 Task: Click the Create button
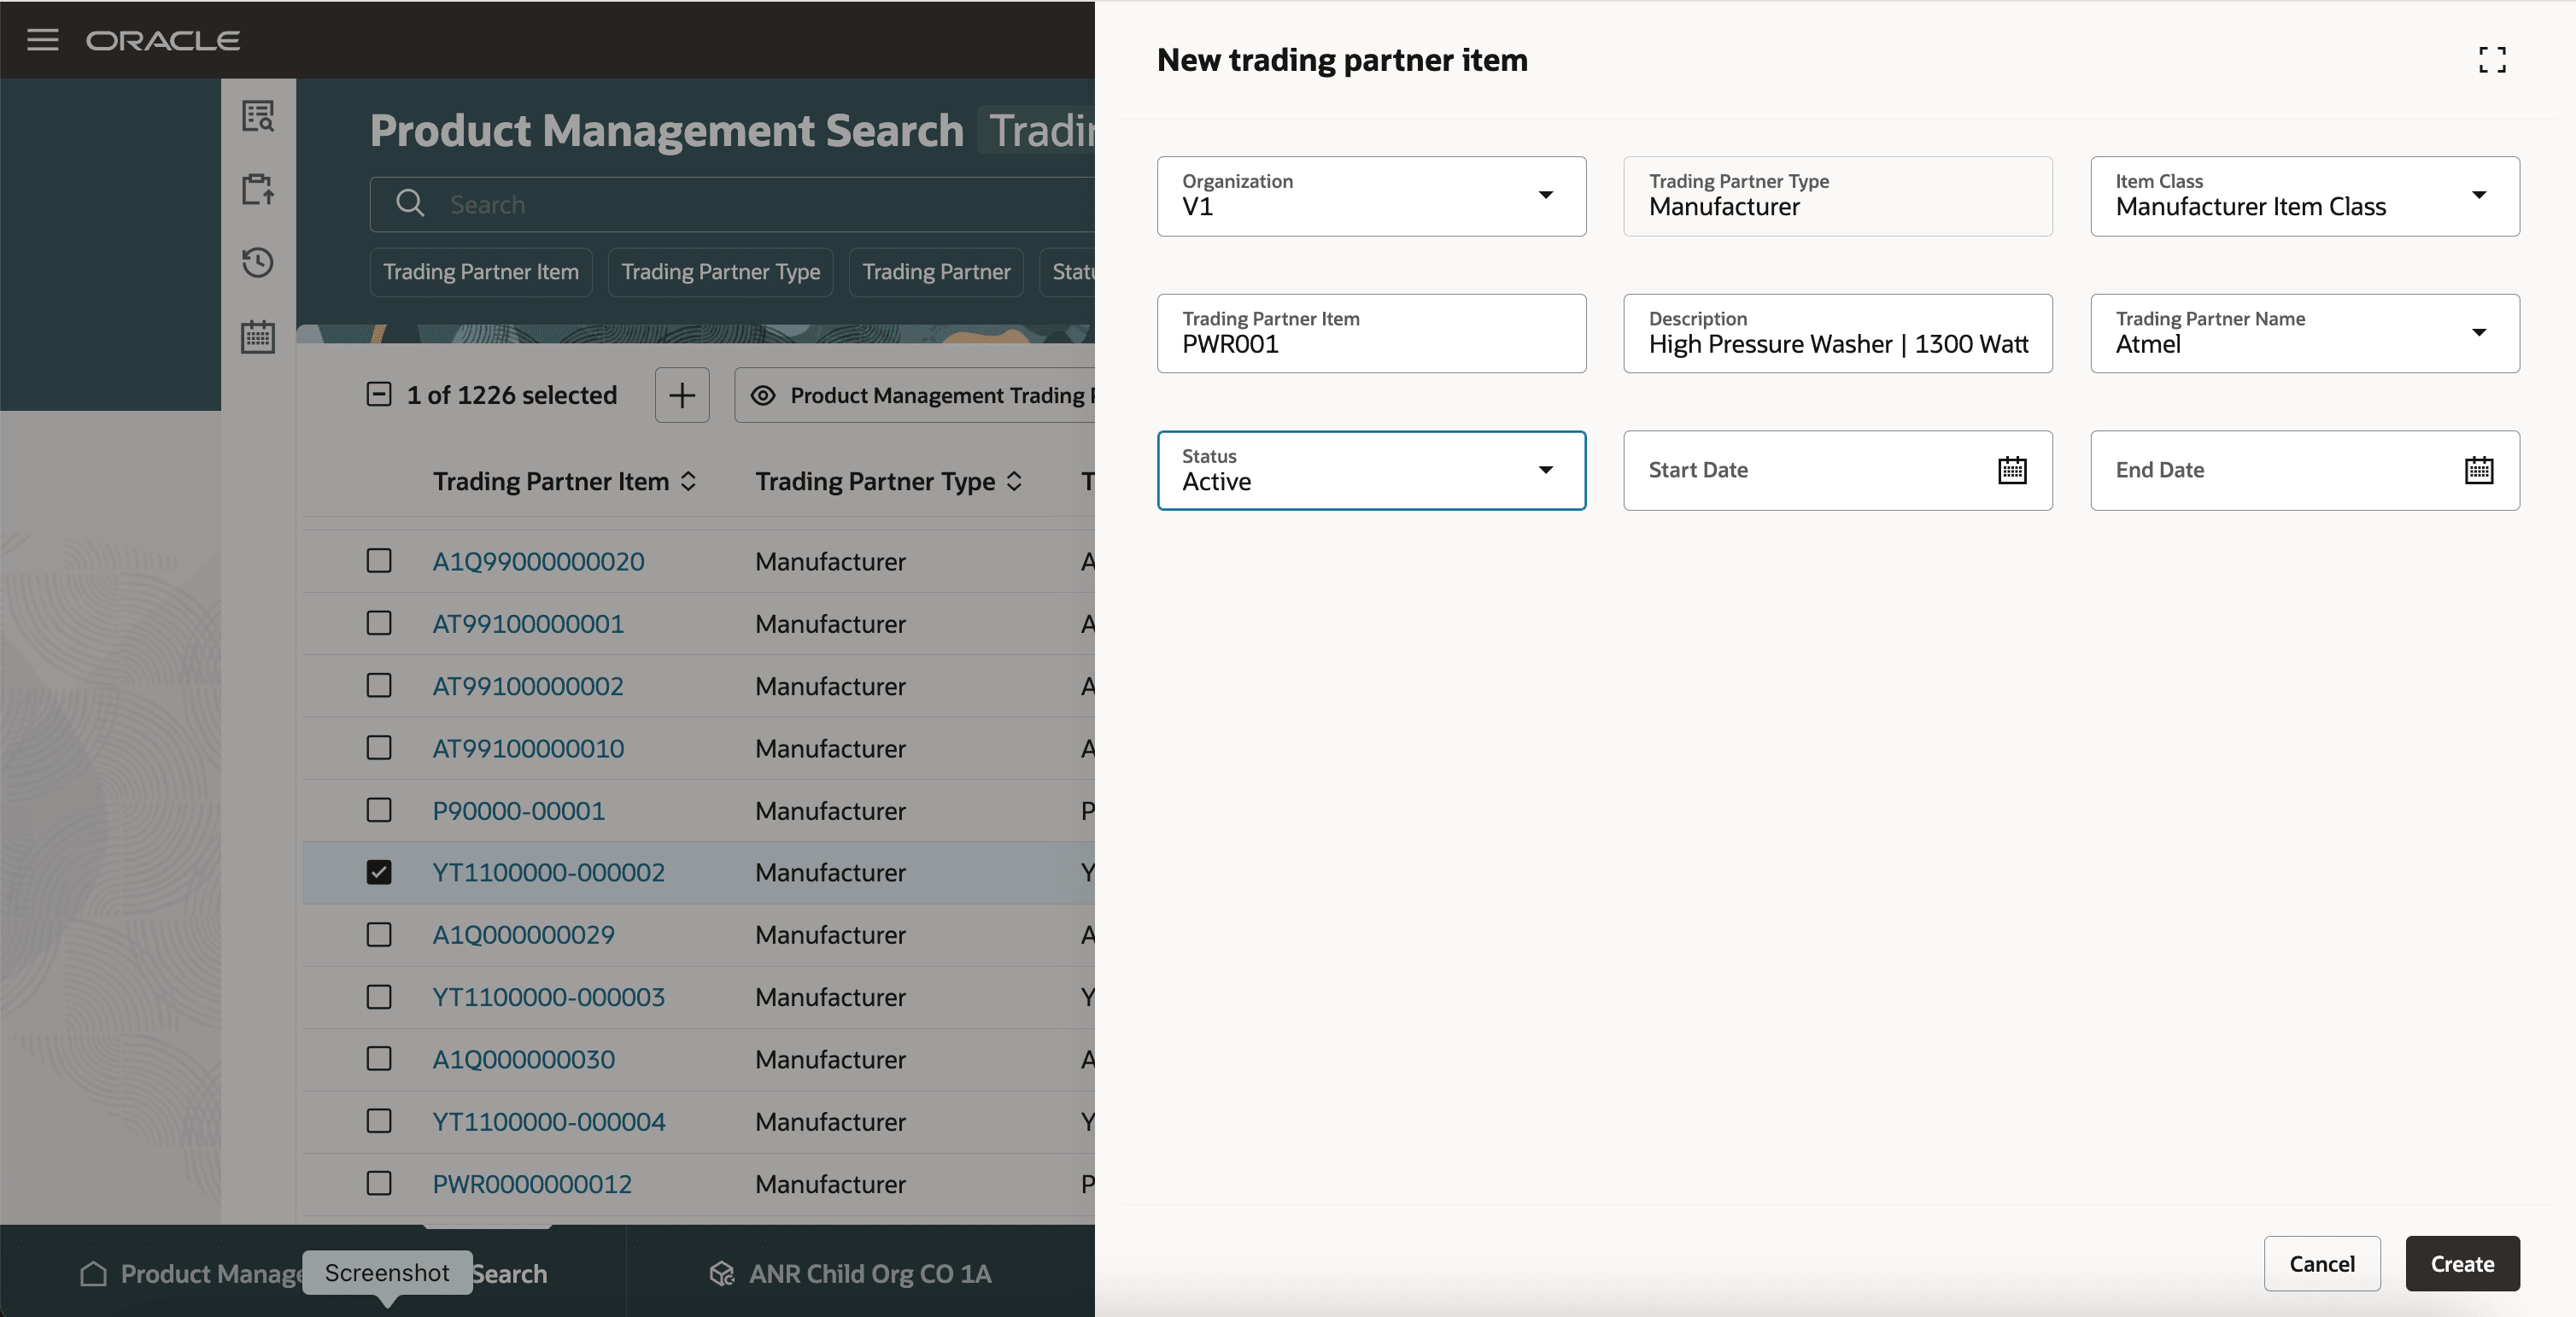click(x=2461, y=1263)
